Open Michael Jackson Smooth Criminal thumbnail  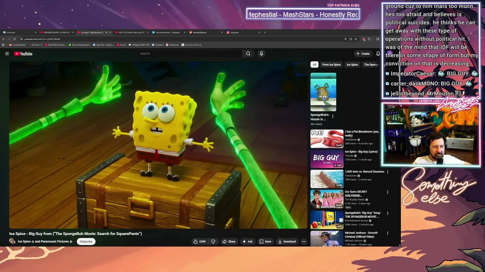click(327, 239)
